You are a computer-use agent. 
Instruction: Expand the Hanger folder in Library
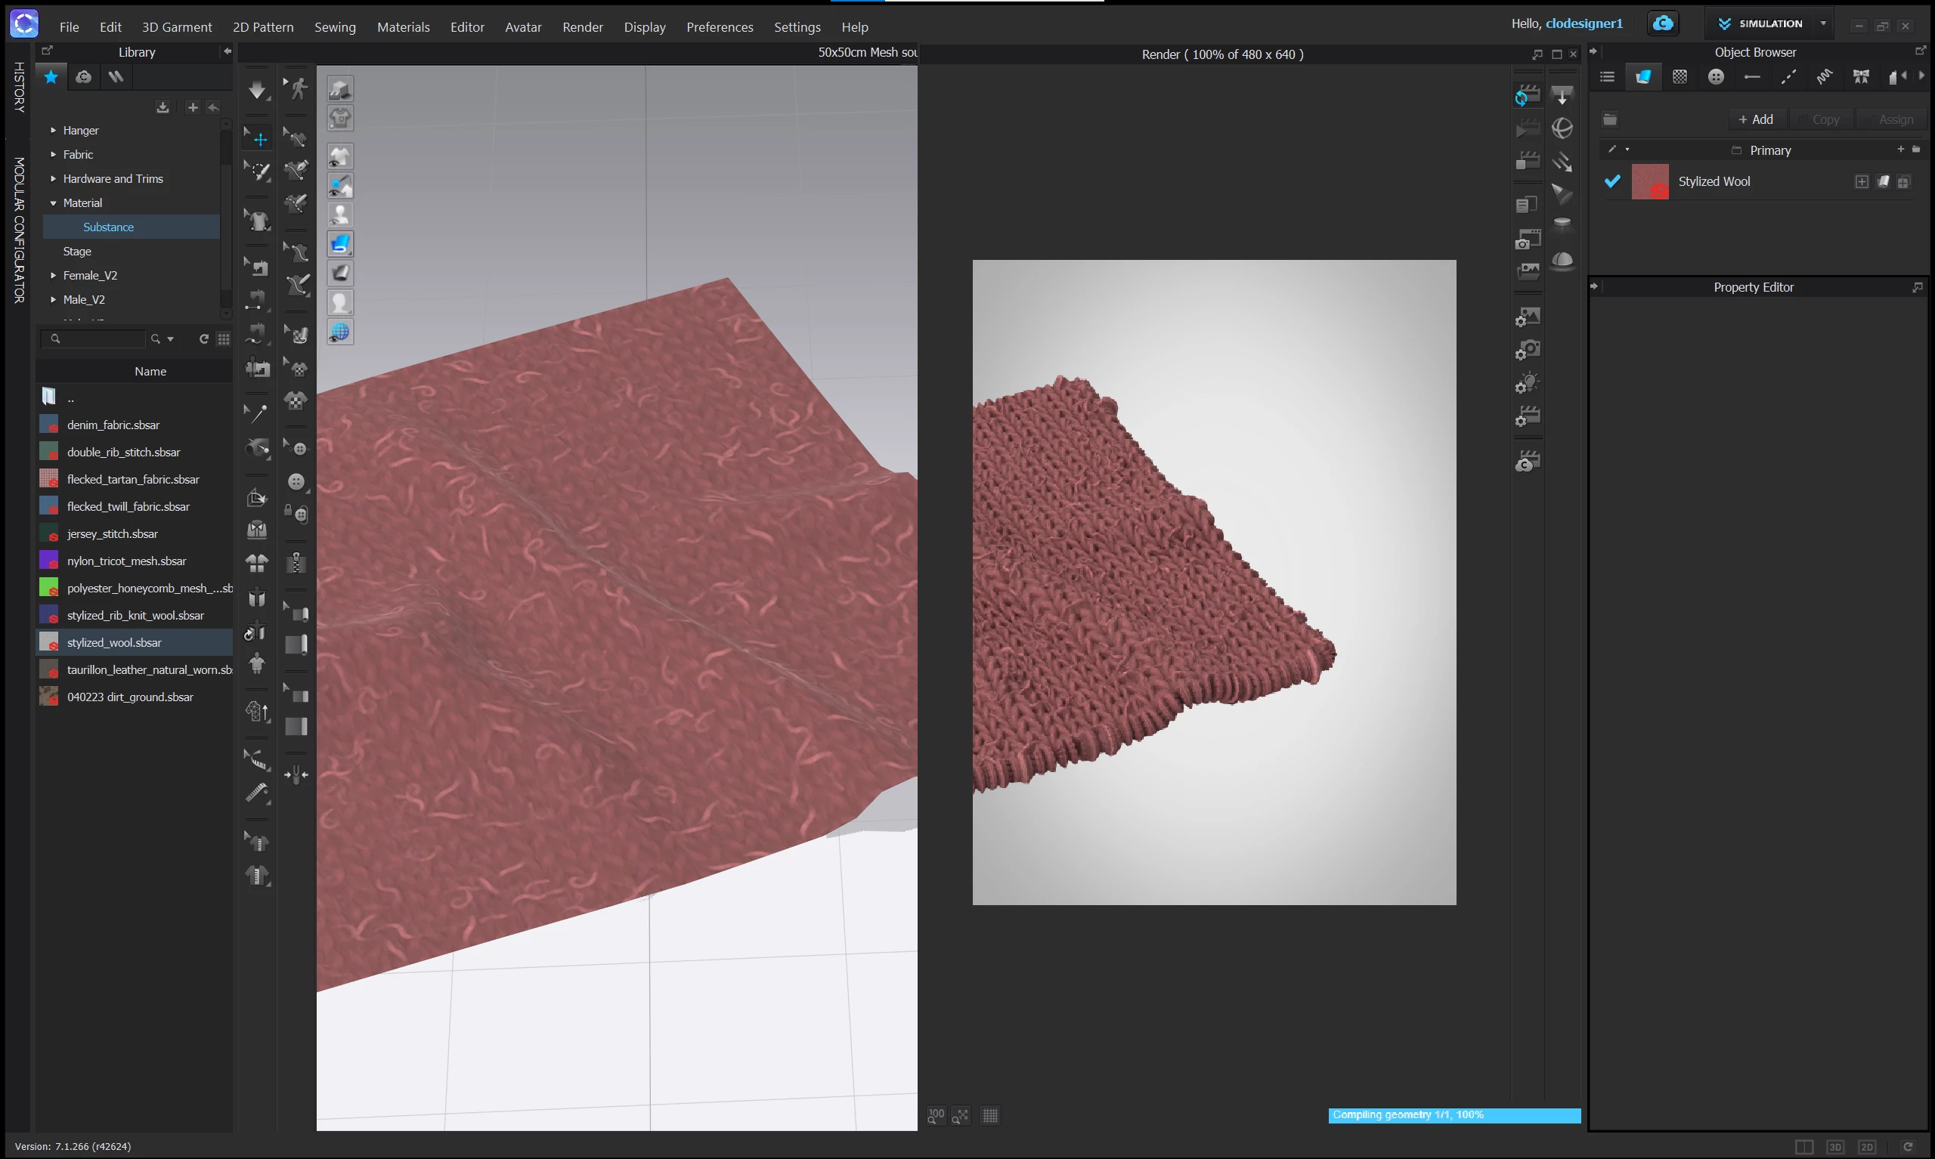53,131
